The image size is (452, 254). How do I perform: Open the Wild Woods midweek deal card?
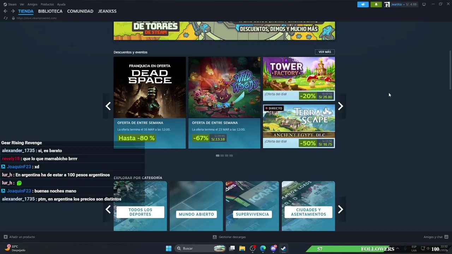(x=224, y=103)
